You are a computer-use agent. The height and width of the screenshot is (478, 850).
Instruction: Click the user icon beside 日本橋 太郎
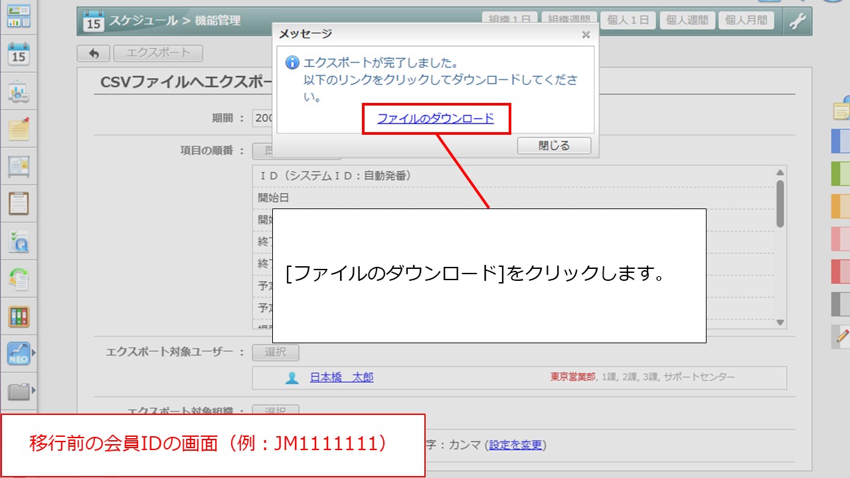(x=292, y=378)
